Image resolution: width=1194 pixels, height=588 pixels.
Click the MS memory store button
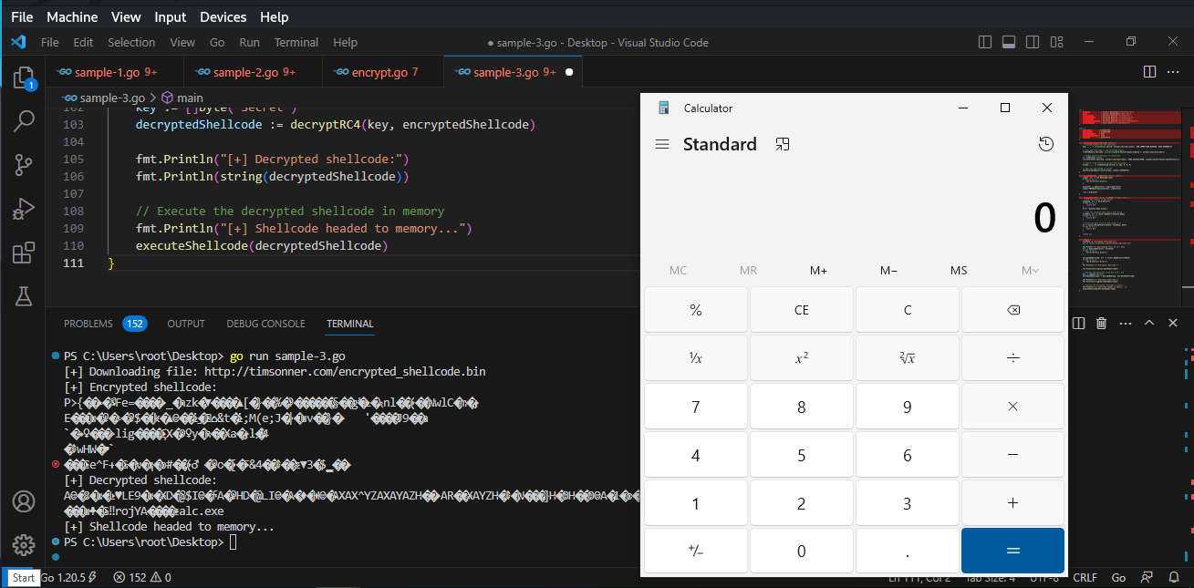pyautogui.click(x=959, y=270)
